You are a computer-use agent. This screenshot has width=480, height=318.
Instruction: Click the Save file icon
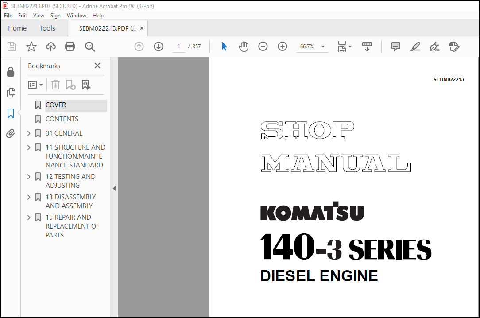[x=12, y=47]
